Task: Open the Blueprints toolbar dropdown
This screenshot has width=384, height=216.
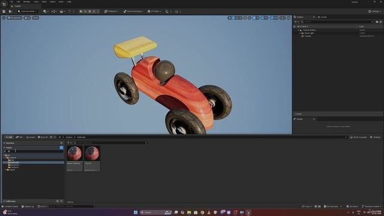Action: point(53,11)
